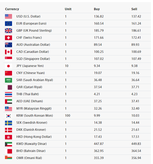Click the Swiss flag icon
Screen dimensions: 153x164
pyautogui.click(x=8, y=38)
